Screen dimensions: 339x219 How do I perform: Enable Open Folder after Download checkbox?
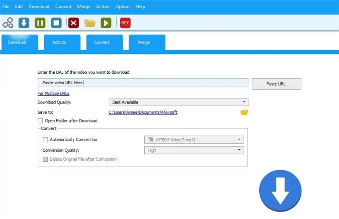40,121
